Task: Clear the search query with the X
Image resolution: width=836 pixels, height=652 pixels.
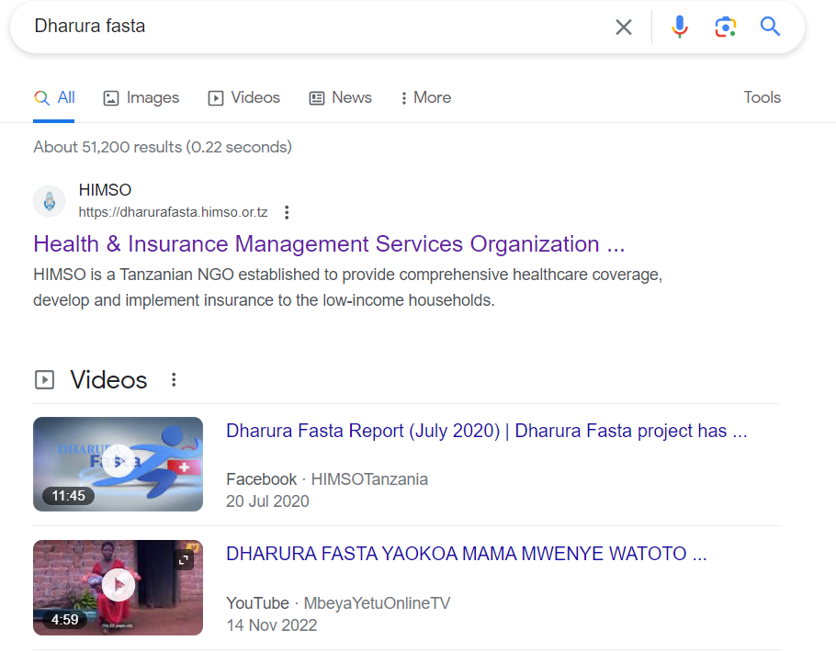Action: tap(624, 27)
